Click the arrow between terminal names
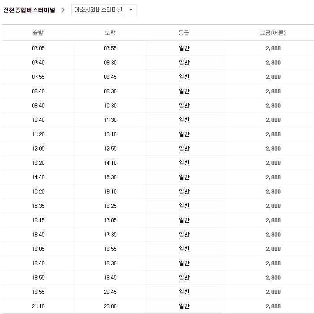The width and height of the screenshot is (314, 314). tap(63, 10)
